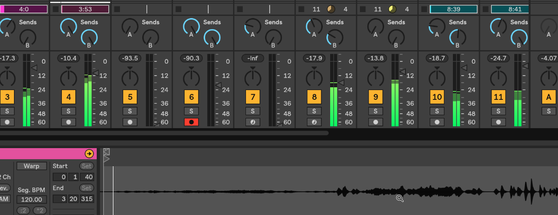Click the clip start marker in sample editor
This screenshot has height=215, width=558.
pyautogui.click(x=106, y=159)
